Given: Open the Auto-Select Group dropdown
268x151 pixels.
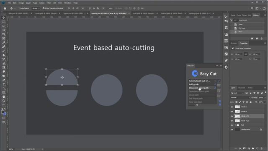Looking at the screenshot, I should pos(36,8).
